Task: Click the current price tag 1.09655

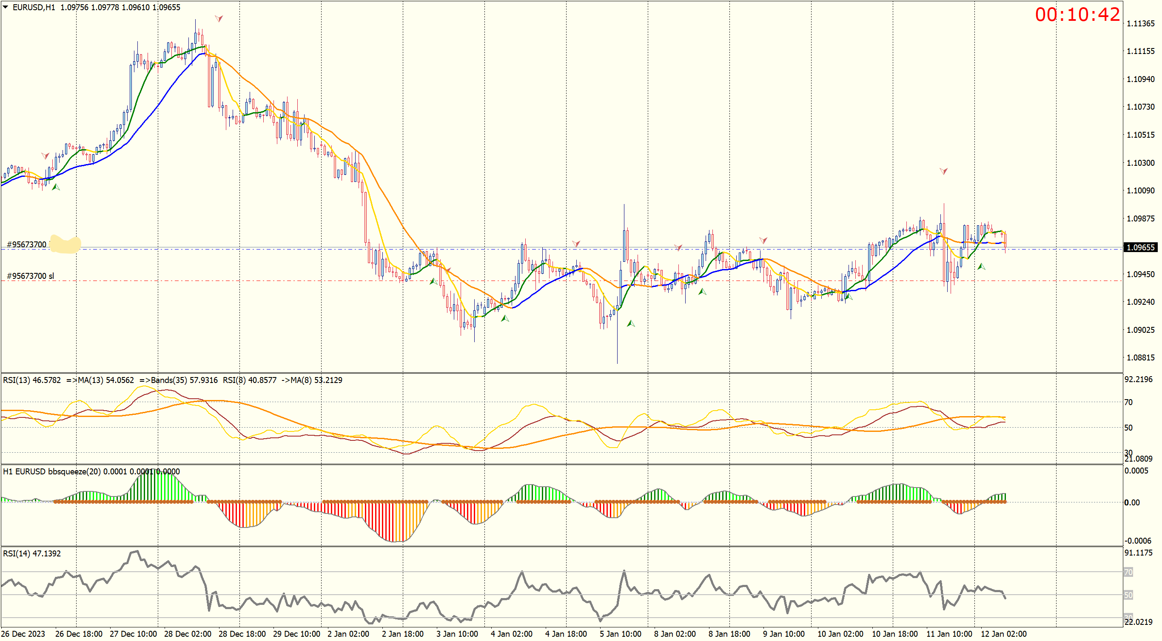Action: tap(1140, 247)
